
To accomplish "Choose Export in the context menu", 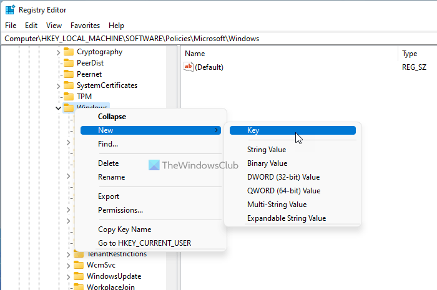I will coord(150,196).
